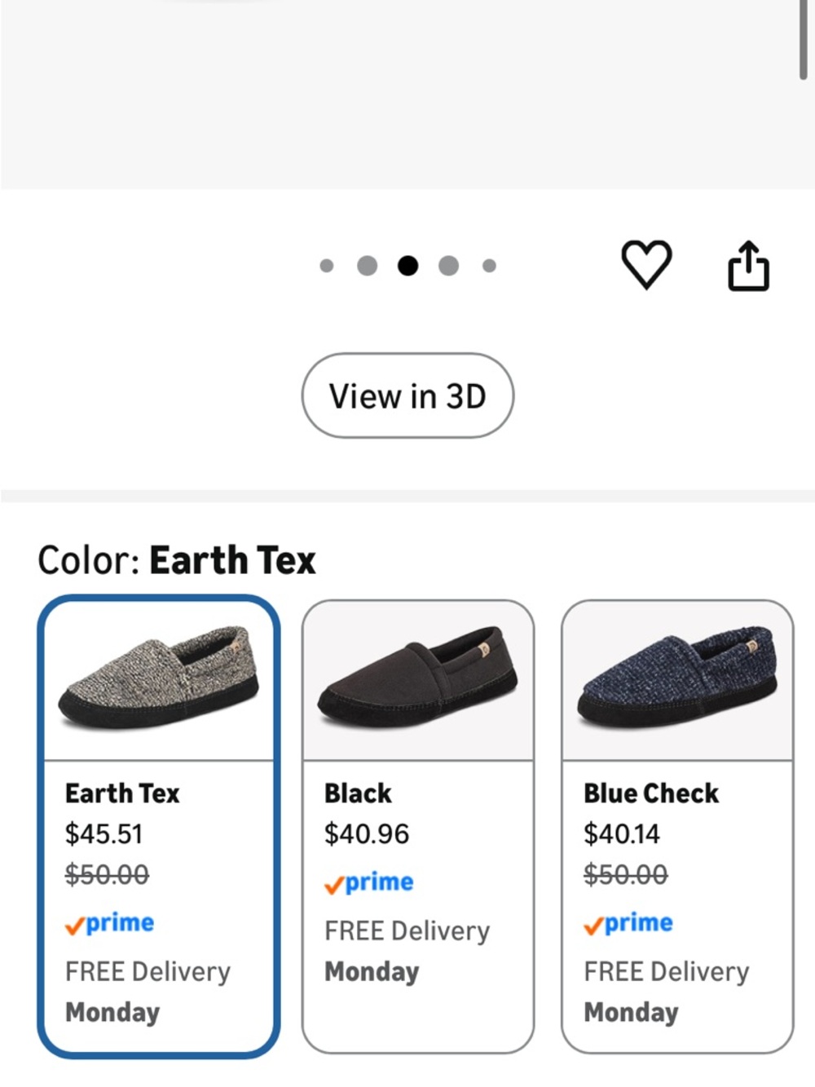Click the prime badge under Earth Tex
The height and width of the screenshot is (1087, 815).
pos(110,924)
